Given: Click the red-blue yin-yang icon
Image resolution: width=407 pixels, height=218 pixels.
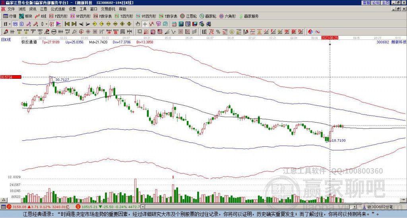Looking at the screenshot, I should click(310, 32).
